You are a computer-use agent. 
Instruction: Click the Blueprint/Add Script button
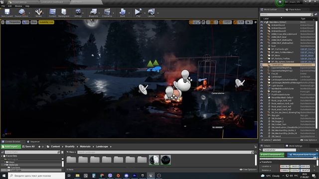pyautogui.click(x=303, y=155)
